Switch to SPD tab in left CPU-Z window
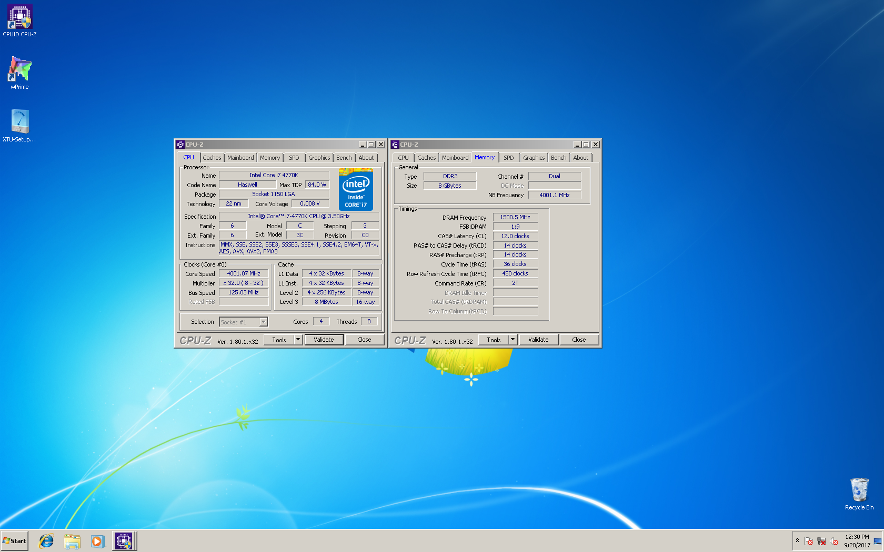884x552 pixels. 294,158
